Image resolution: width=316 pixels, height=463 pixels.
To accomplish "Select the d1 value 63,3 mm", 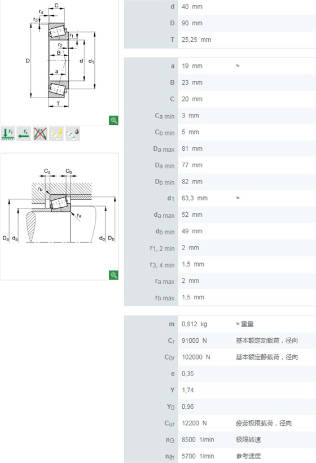I will [195, 198].
